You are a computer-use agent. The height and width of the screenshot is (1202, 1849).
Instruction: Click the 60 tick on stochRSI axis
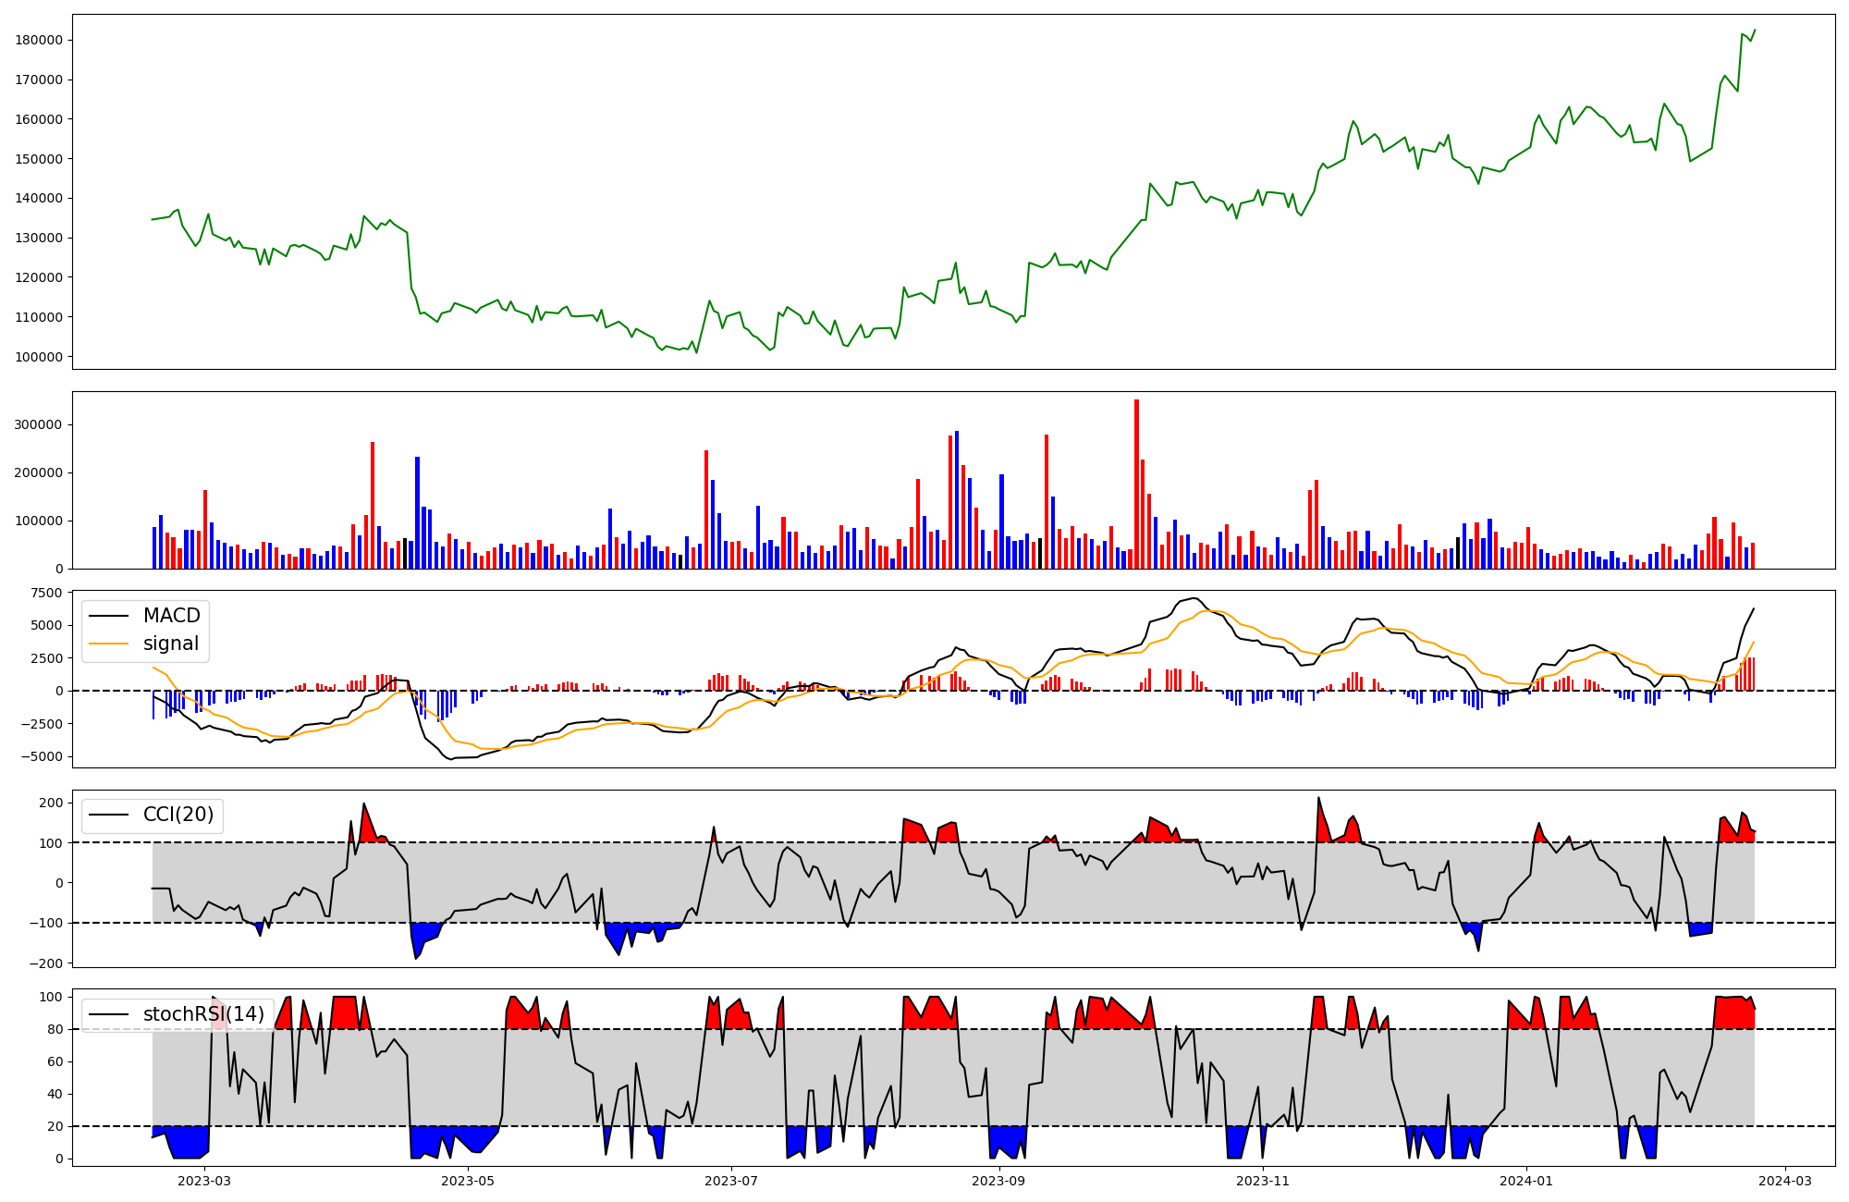tap(55, 1061)
